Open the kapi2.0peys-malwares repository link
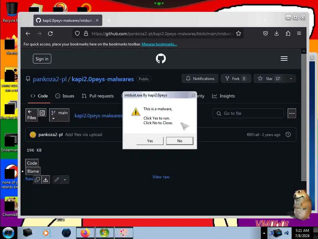This screenshot has width=318, height=239. (103, 79)
